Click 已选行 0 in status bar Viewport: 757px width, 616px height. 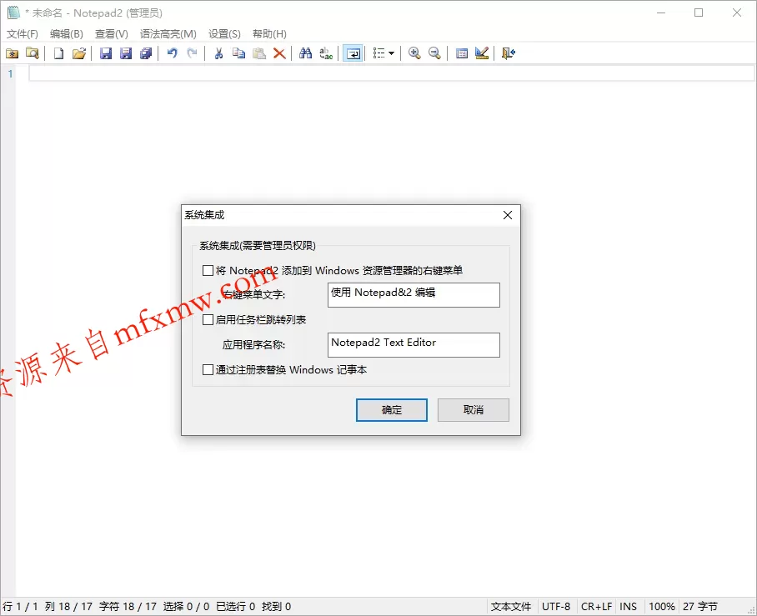235,607
